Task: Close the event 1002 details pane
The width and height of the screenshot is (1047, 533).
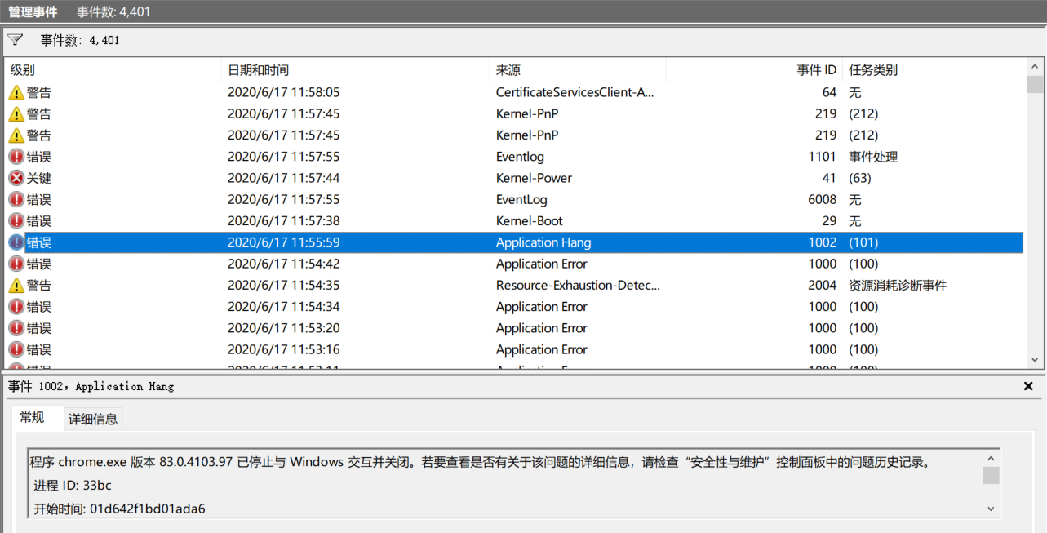Action: click(x=1028, y=386)
